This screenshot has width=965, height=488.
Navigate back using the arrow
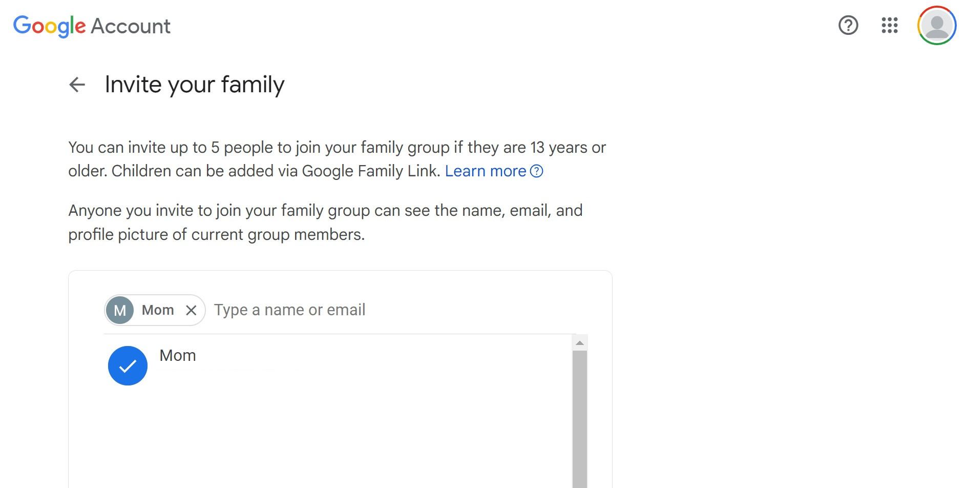tap(77, 84)
